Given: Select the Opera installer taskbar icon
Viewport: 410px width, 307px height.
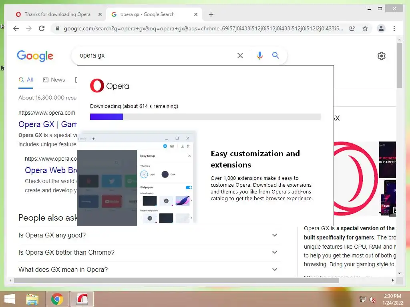Looking at the screenshot, I should 82,299.
